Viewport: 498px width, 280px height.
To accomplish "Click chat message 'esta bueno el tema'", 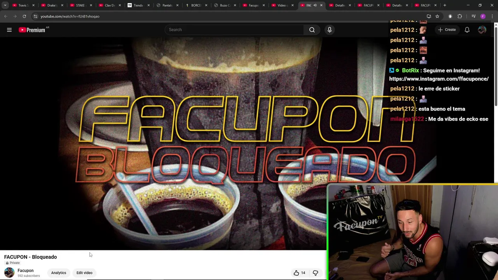I will click(x=442, y=109).
